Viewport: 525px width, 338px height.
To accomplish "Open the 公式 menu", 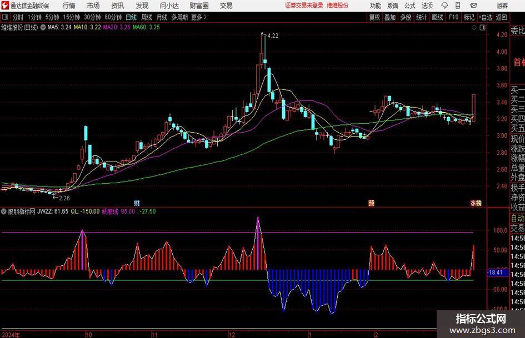I will (410, 6).
